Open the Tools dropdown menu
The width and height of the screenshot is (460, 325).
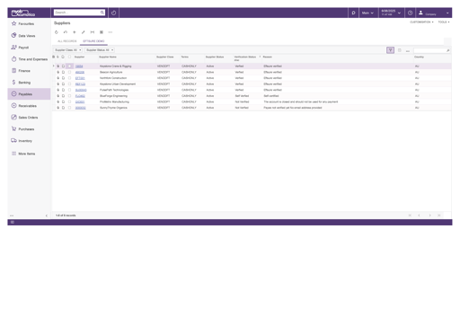[x=444, y=22]
